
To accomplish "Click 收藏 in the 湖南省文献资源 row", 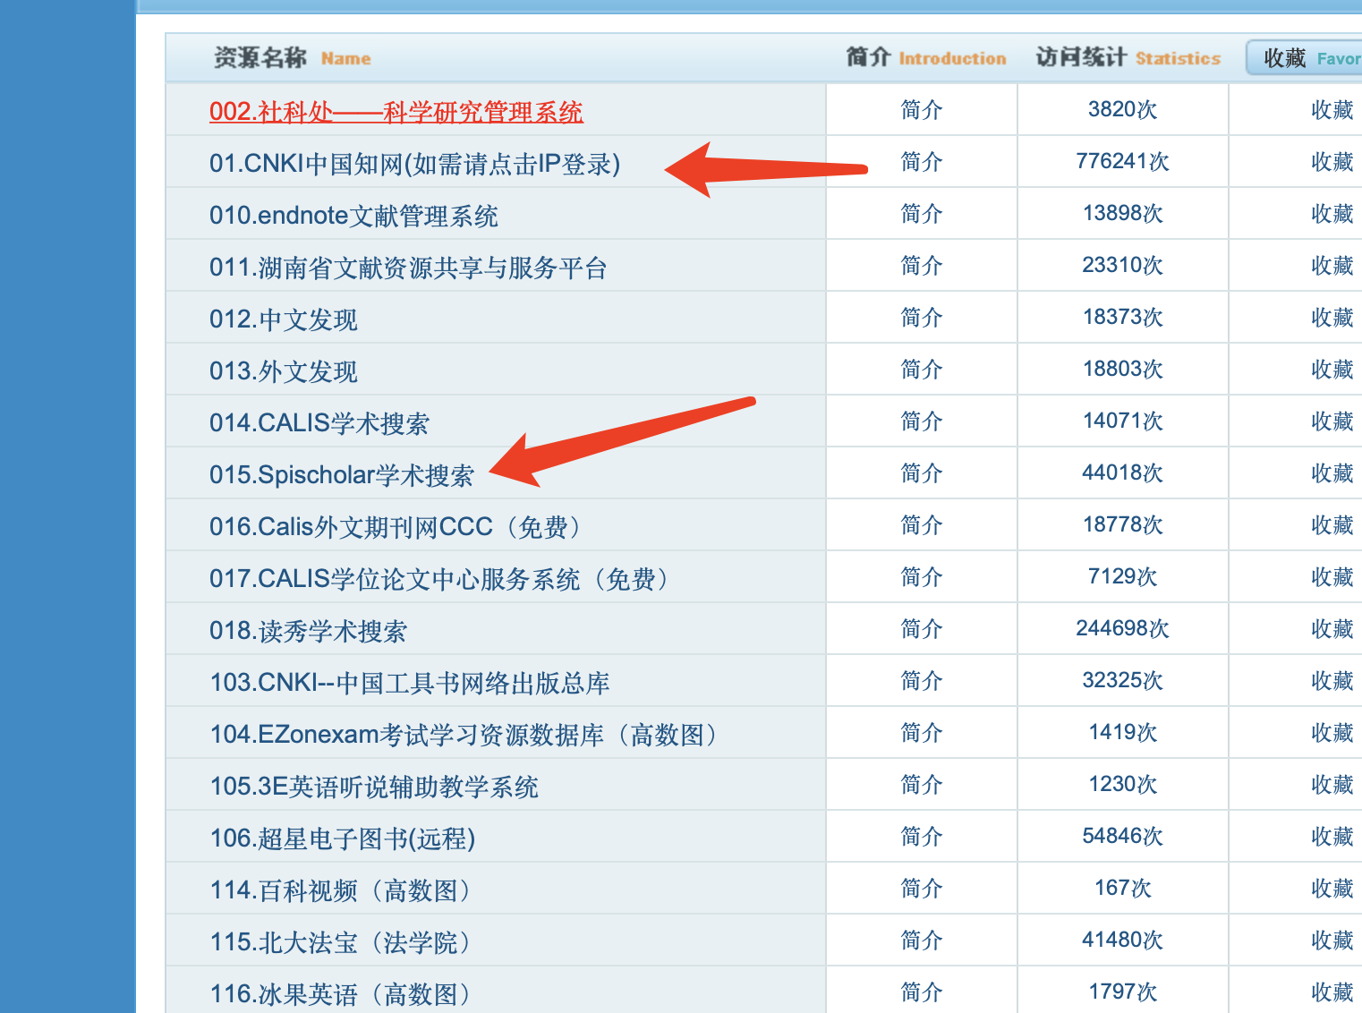I will pos(1332,266).
